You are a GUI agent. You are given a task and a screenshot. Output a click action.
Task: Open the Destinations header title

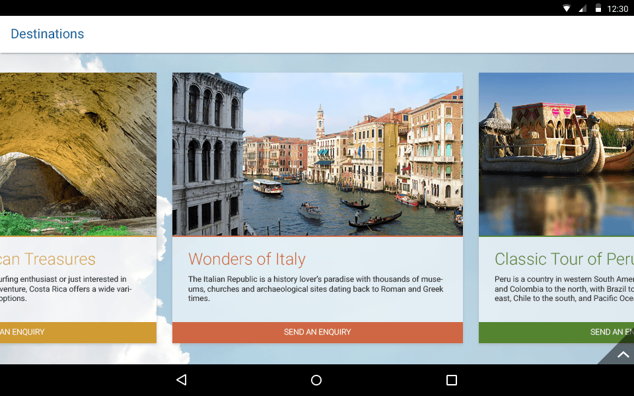coord(48,34)
